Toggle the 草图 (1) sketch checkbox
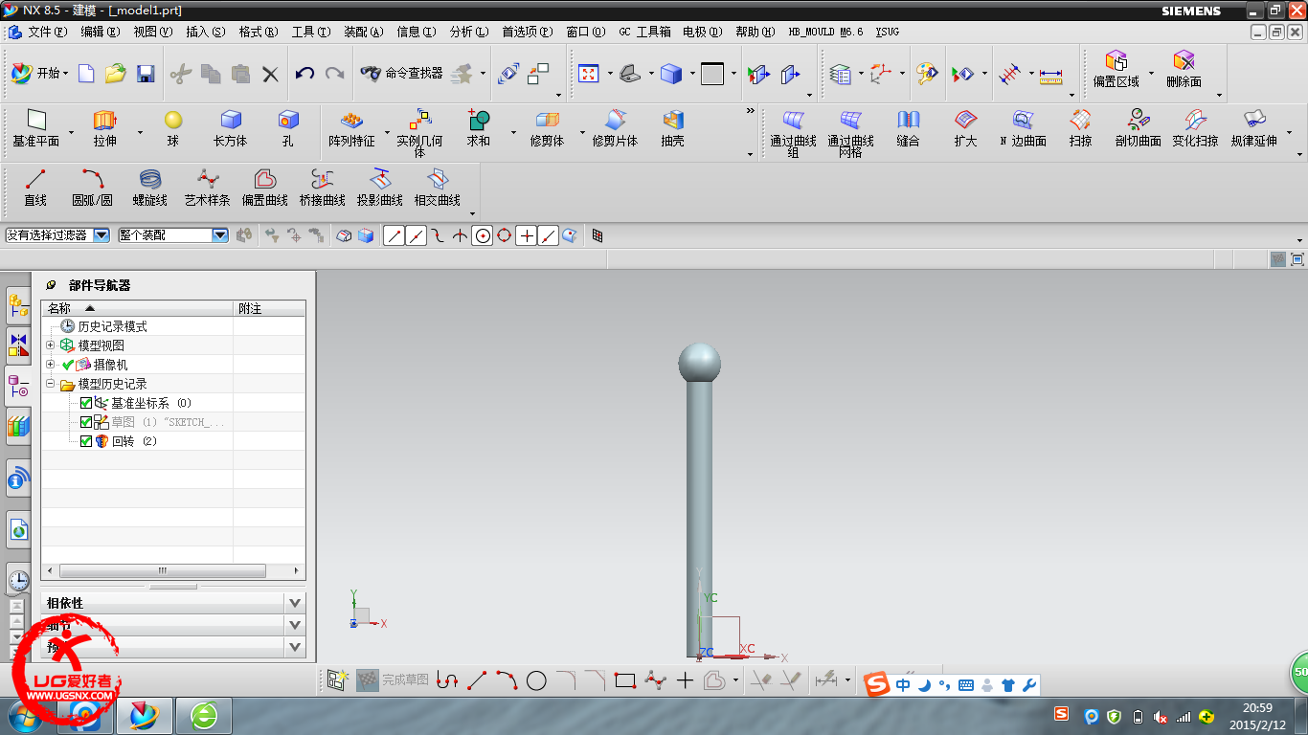The height and width of the screenshot is (735, 1308). click(x=86, y=422)
